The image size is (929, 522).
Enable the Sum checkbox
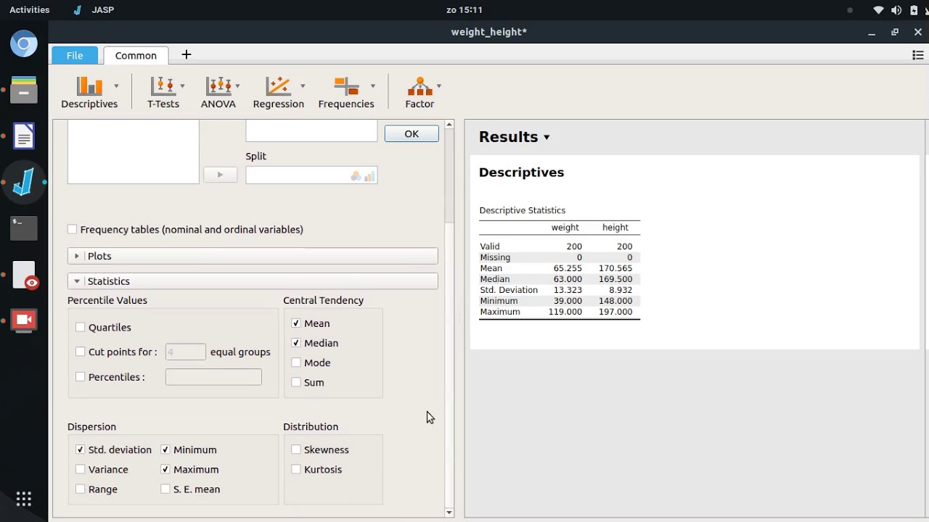coord(296,382)
